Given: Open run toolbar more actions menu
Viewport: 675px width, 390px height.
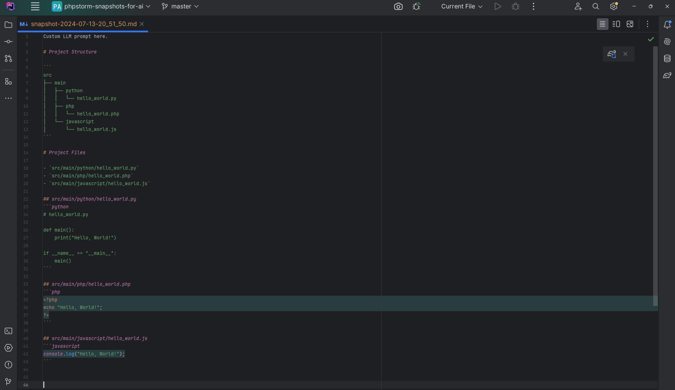Looking at the screenshot, I should click(x=534, y=6).
